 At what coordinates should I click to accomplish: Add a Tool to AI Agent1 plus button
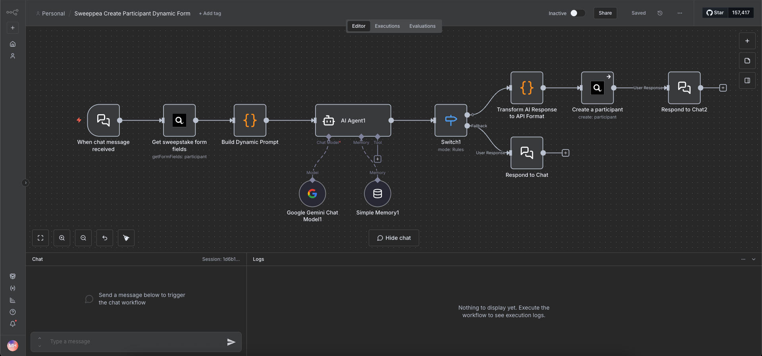377,159
